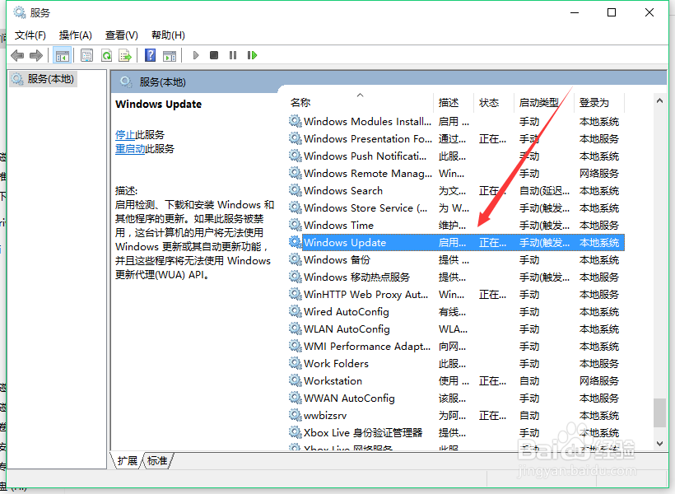Click the 停止 service link
This screenshot has height=494, width=675.
[x=125, y=135]
